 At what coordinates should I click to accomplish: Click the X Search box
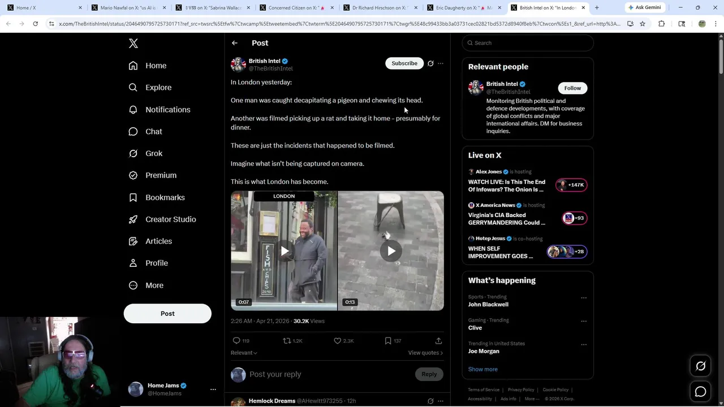point(528,43)
